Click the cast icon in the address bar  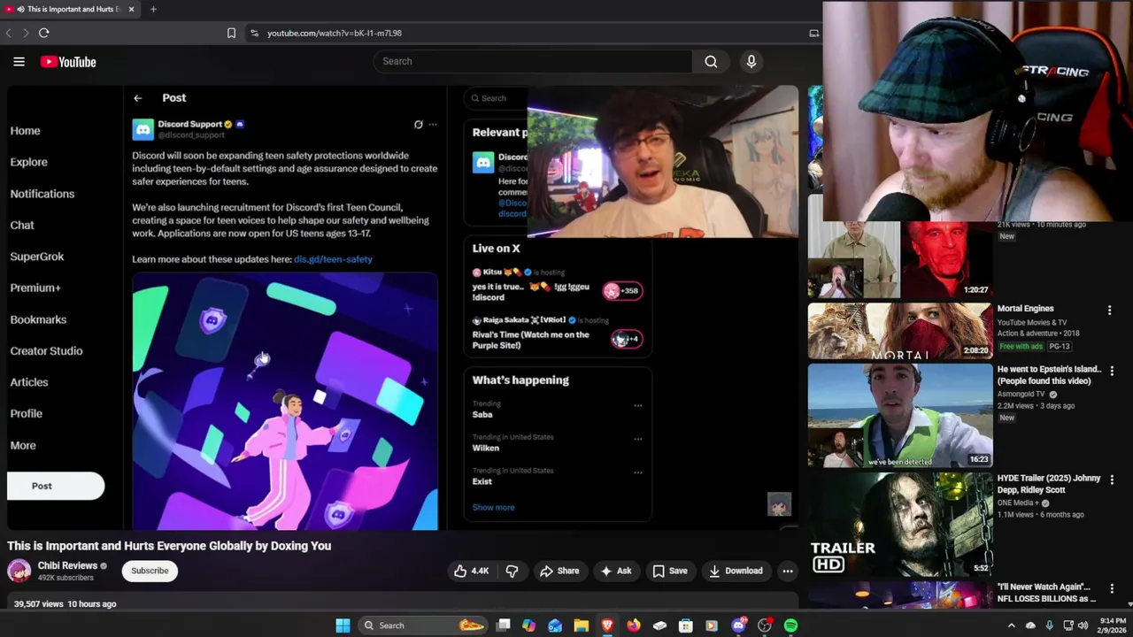[814, 33]
